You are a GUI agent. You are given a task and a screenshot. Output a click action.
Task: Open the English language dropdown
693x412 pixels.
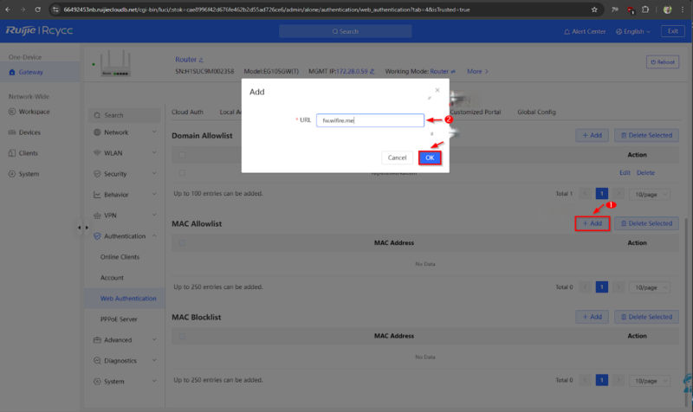(633, 31)
